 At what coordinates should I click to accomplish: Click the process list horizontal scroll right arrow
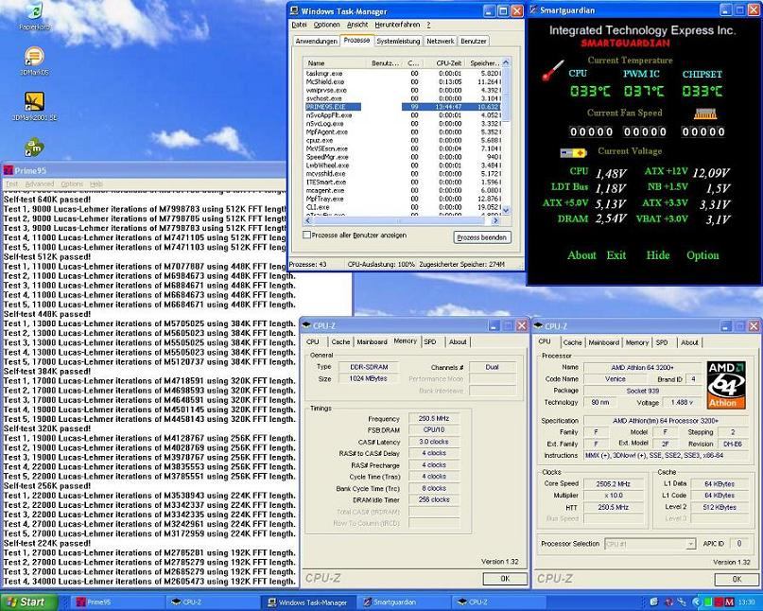tap(495, 220)
